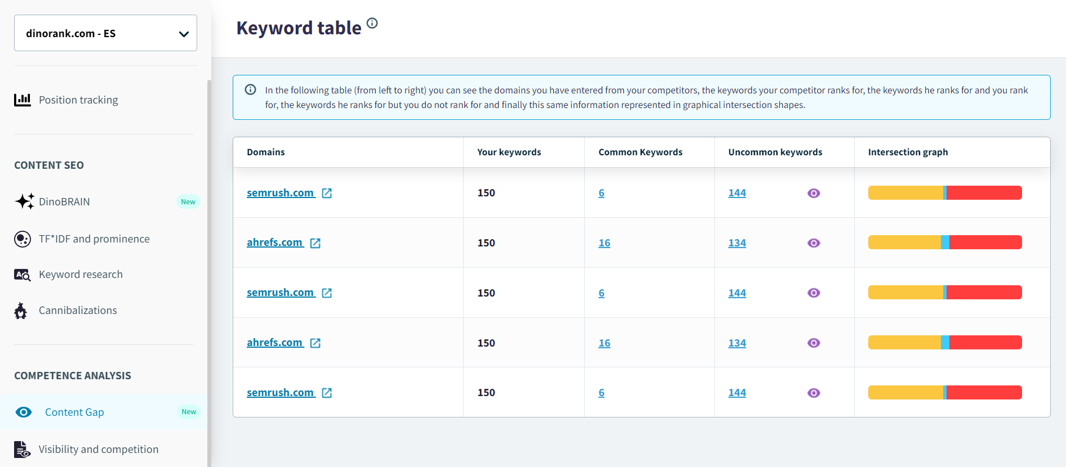Viewport: 1066px width, 467px height.
Task: Click the Position tracking bar chart icon
Action: pos(23,100)
